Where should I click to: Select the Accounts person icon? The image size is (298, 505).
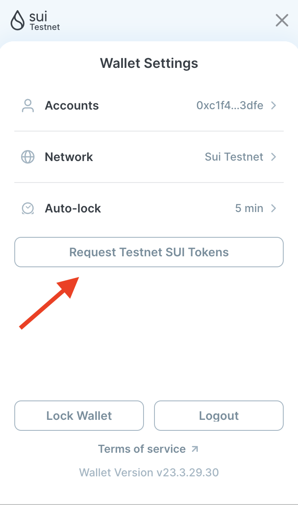tap(27, 105)
